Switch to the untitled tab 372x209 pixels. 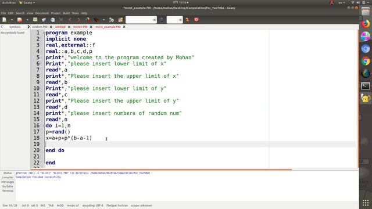(60, 27)
